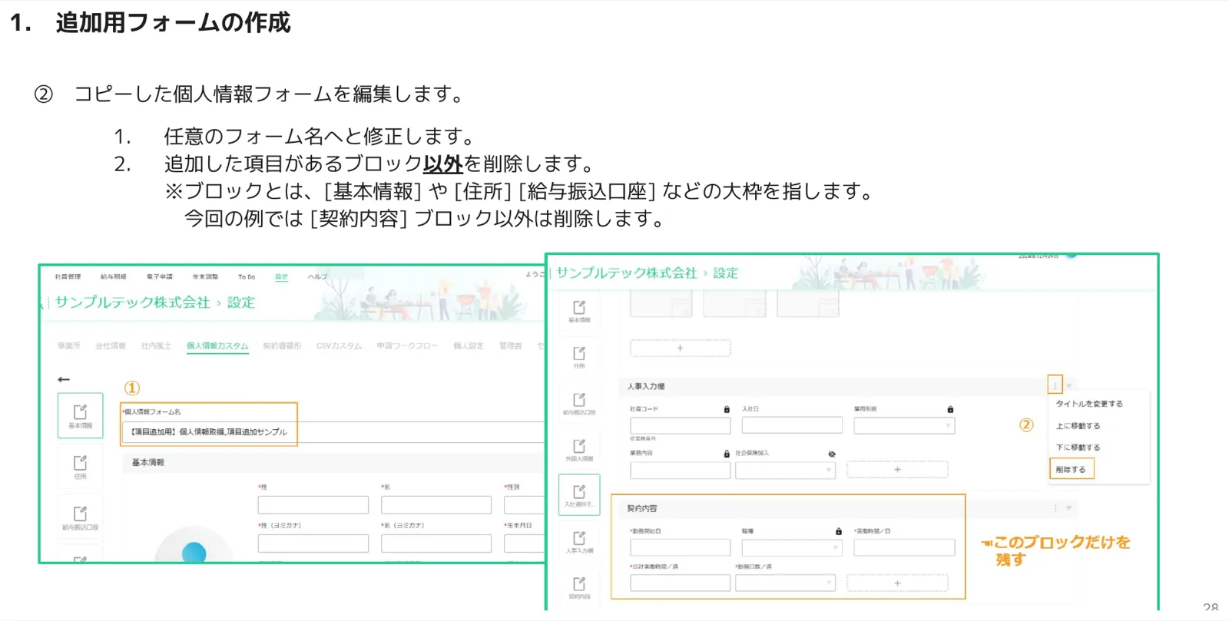Open the 社会保険加入 dropdown
This screenshot has height=621, width=1229.
click(x=785, y=470)
